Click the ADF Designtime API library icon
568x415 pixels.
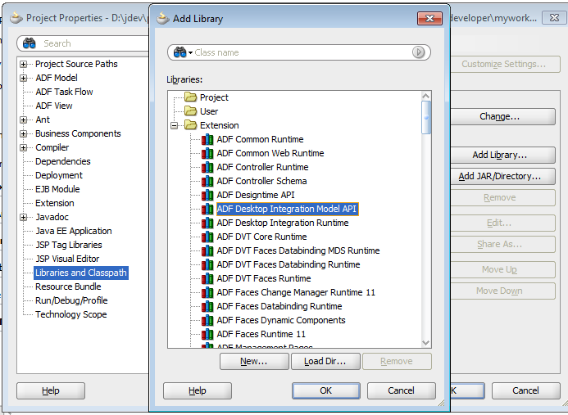pos(207,195)
